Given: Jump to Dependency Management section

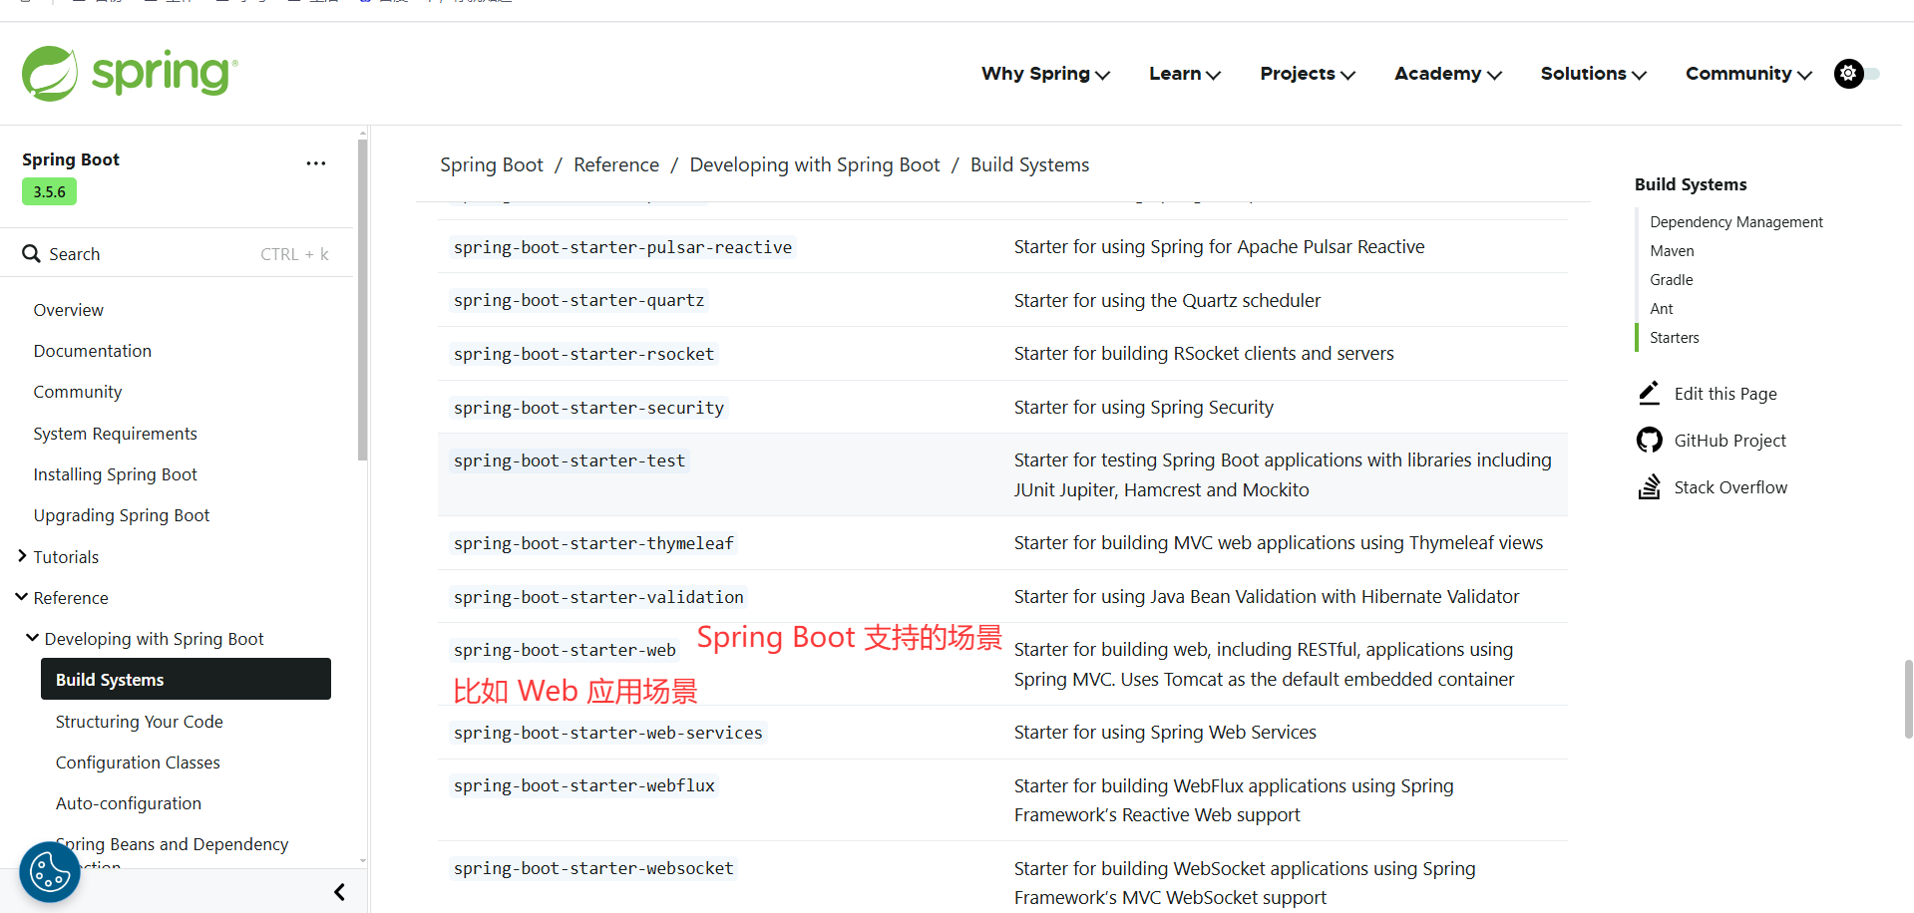Looking at the screenshot, I should [x=1736, y=222].
